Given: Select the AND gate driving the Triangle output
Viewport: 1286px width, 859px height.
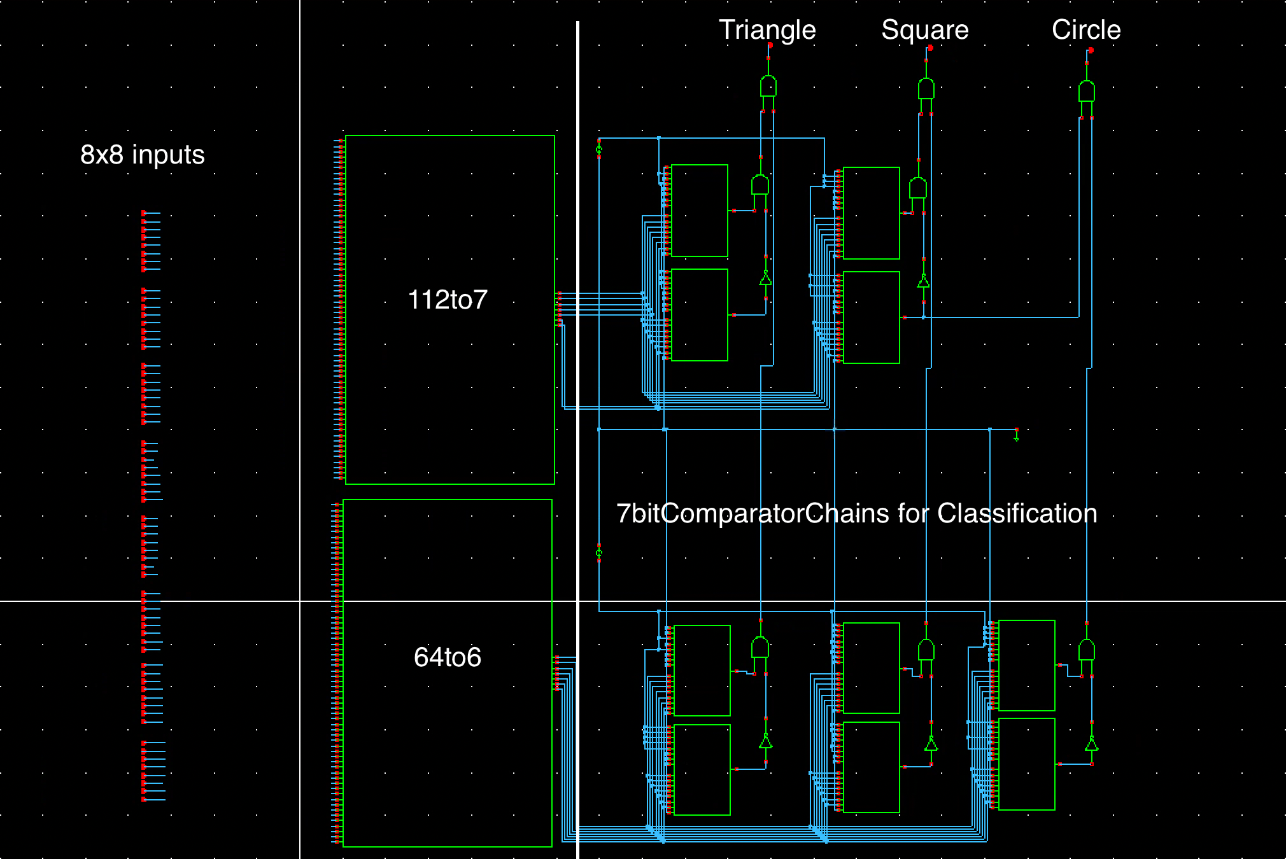Looking at the screenshot, I should [x=768, y=87].
